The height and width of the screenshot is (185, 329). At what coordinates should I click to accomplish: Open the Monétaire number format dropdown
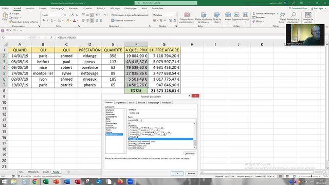point(175,15)
